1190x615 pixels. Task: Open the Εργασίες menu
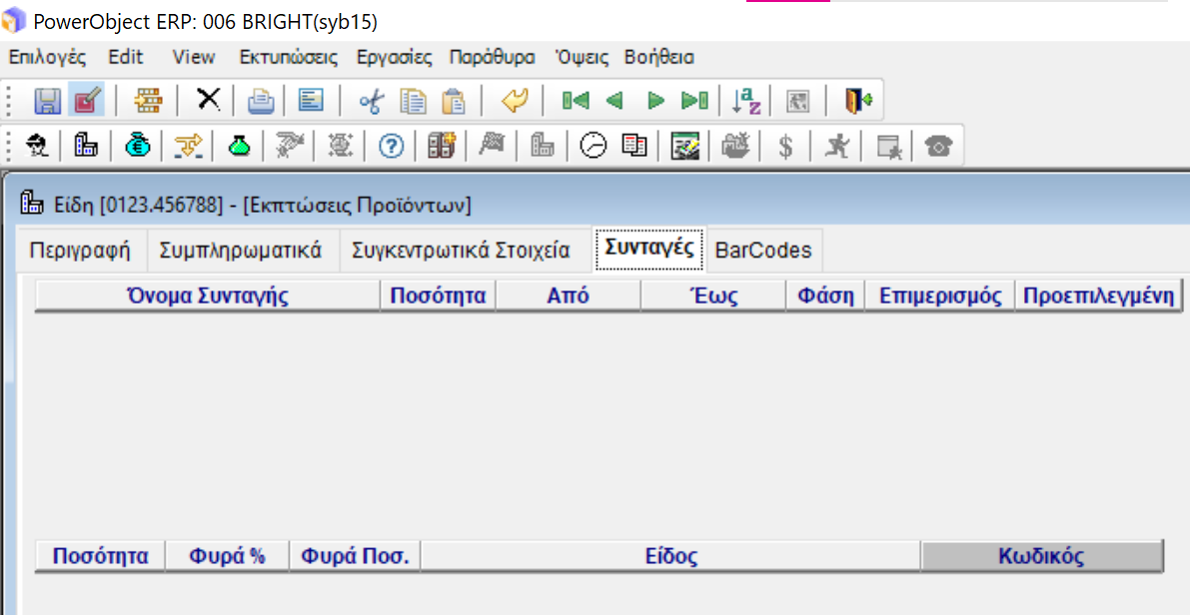tap(394, 57)
